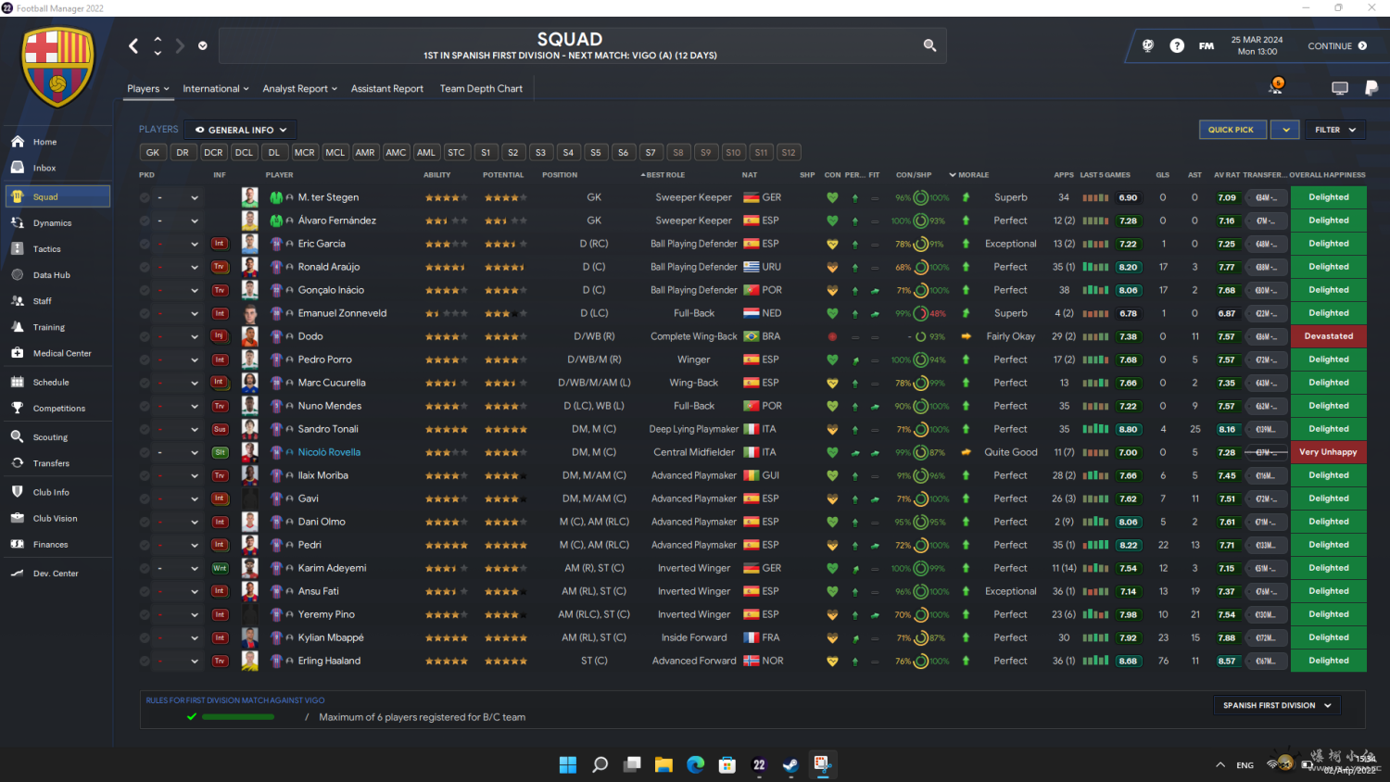This screenshot has height=782, width=1390.
Task: Open Club Info in the sidebar
Action: [51, 492]
